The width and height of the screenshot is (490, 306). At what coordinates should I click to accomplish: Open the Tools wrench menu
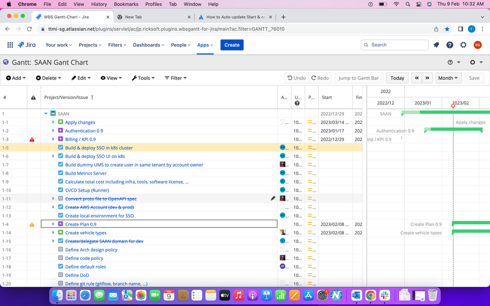tap(133, 77)
